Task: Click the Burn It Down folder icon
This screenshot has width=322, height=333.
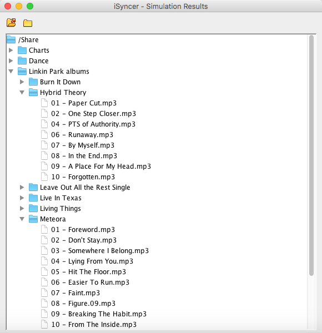Action: pyautogui.click(x=33, y=82)
